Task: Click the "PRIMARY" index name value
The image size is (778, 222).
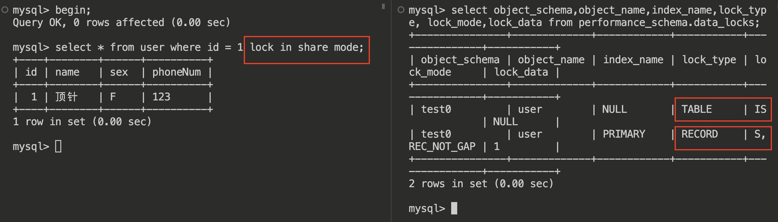Action: [624, 134]
